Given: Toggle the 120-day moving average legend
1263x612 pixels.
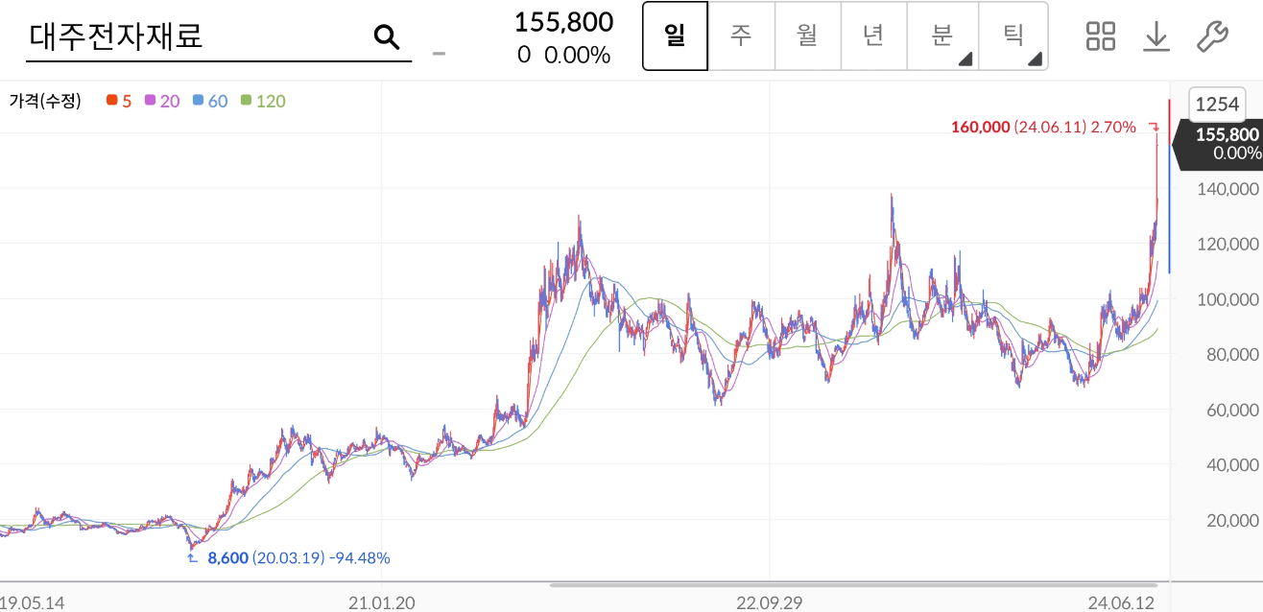Looking at the screenshot, I should (x=263, y=101).
